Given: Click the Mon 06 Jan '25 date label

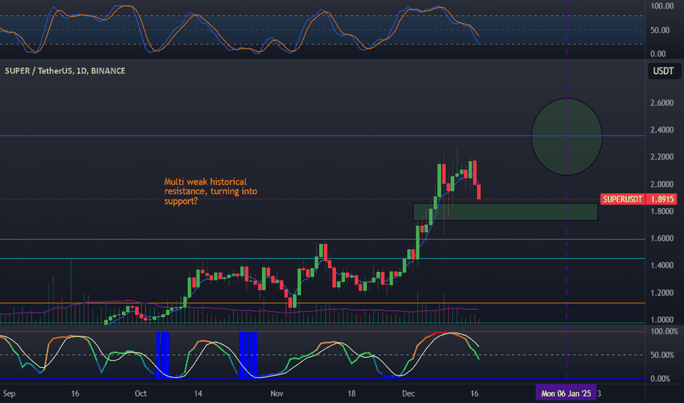Looking at the screenshot, I should pyautogui.click(x=566, y=393).
